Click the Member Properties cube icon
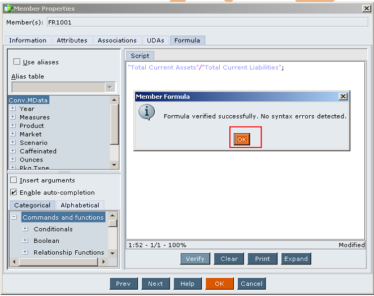Screen dimensions: 374x296 pyautogui.click(x=8, y=8)
